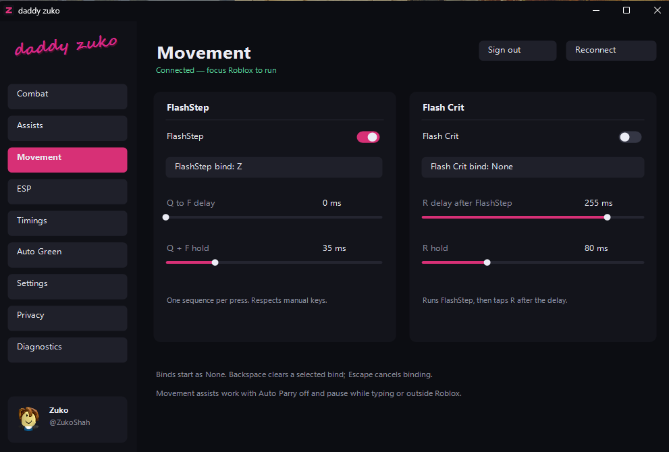Open the Settings tab
669x452 pixels.
tap(68, 287)
